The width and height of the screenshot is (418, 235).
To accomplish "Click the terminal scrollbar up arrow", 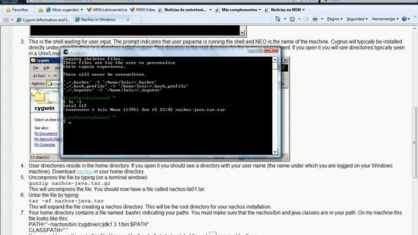I will point(275,59).
